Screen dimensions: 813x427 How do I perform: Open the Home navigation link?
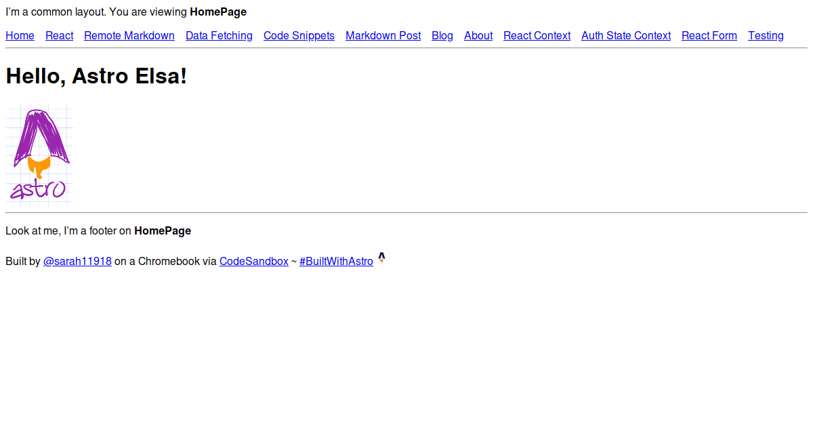click(20, 36)
